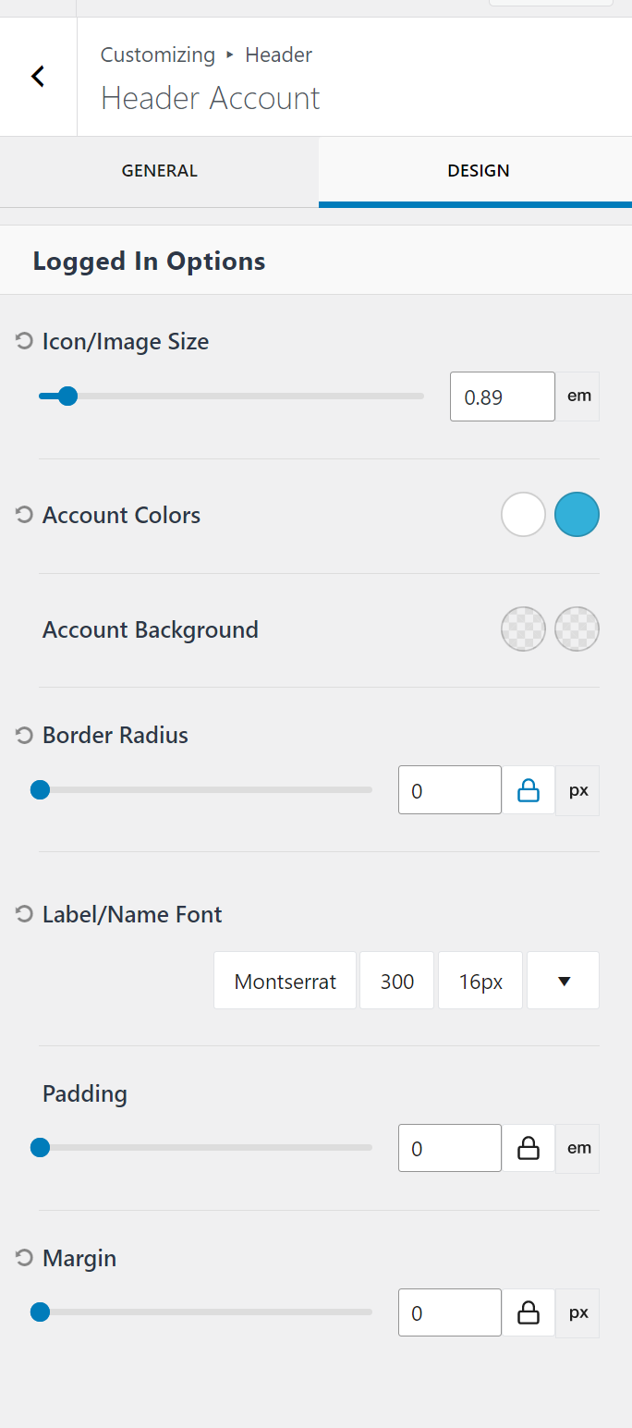This screenshot has height=1428, width=632.
Task: Open first Account Background color swatch
Action: pos(523,629)
